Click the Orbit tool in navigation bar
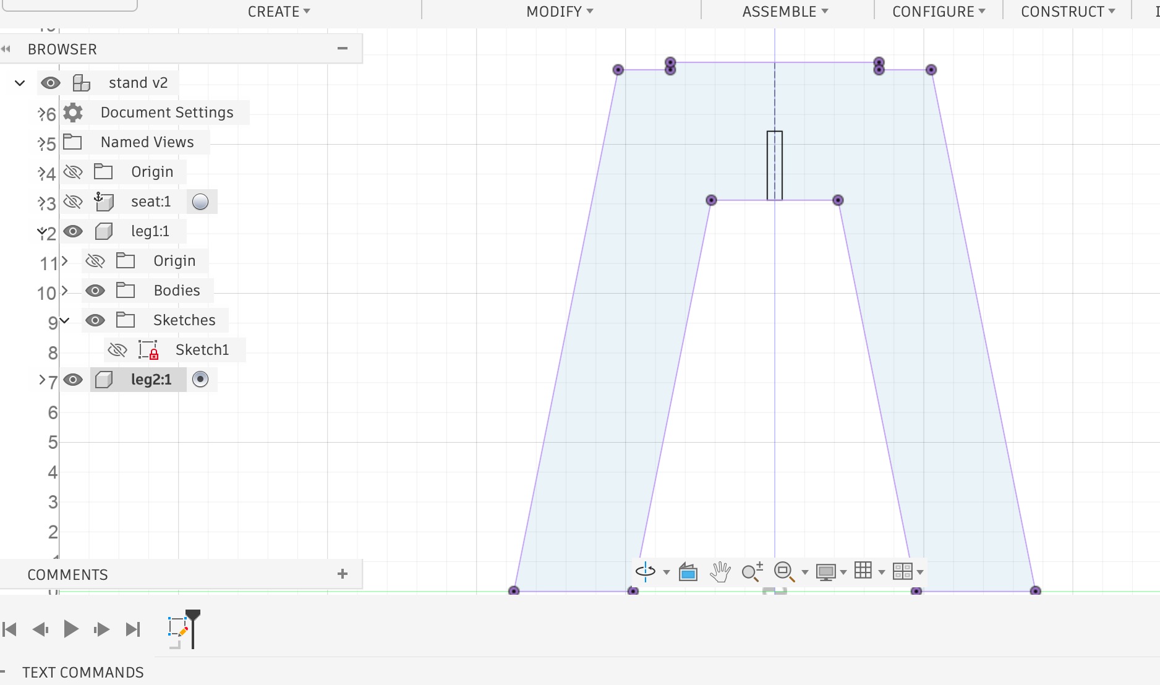This screenshot has height=685, width=1160. point(645,572)
